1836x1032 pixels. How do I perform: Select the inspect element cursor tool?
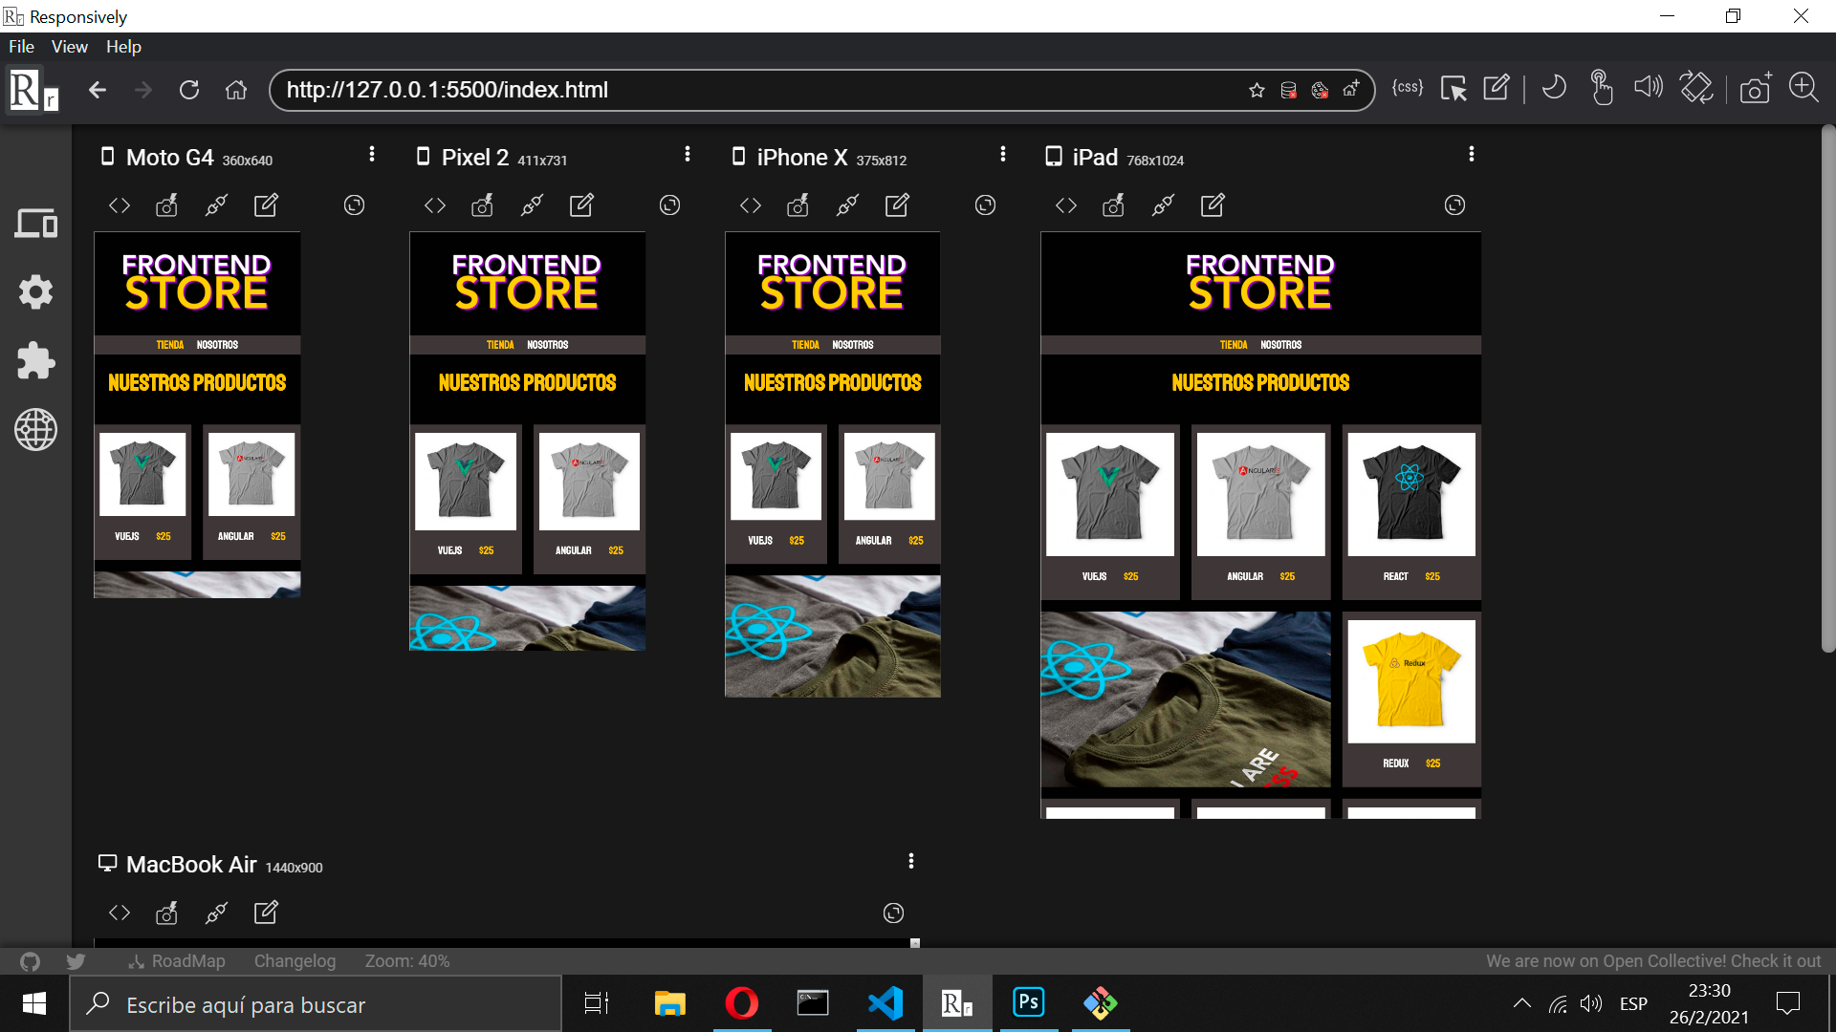coord(1454,88)
